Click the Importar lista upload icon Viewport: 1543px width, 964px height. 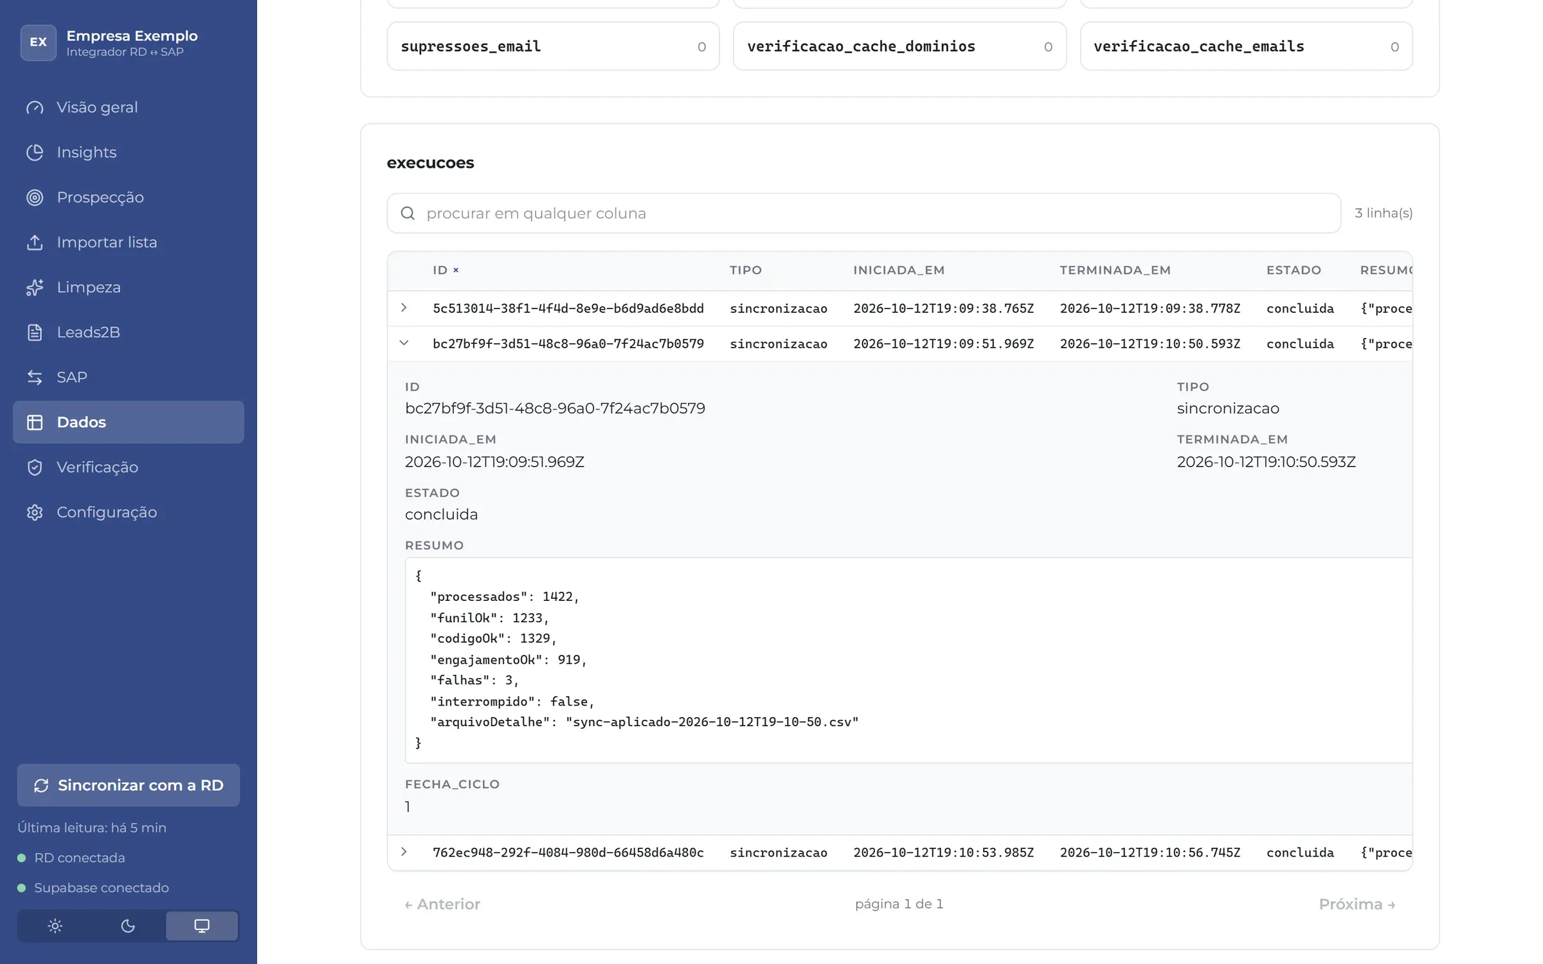coord(35,242)
